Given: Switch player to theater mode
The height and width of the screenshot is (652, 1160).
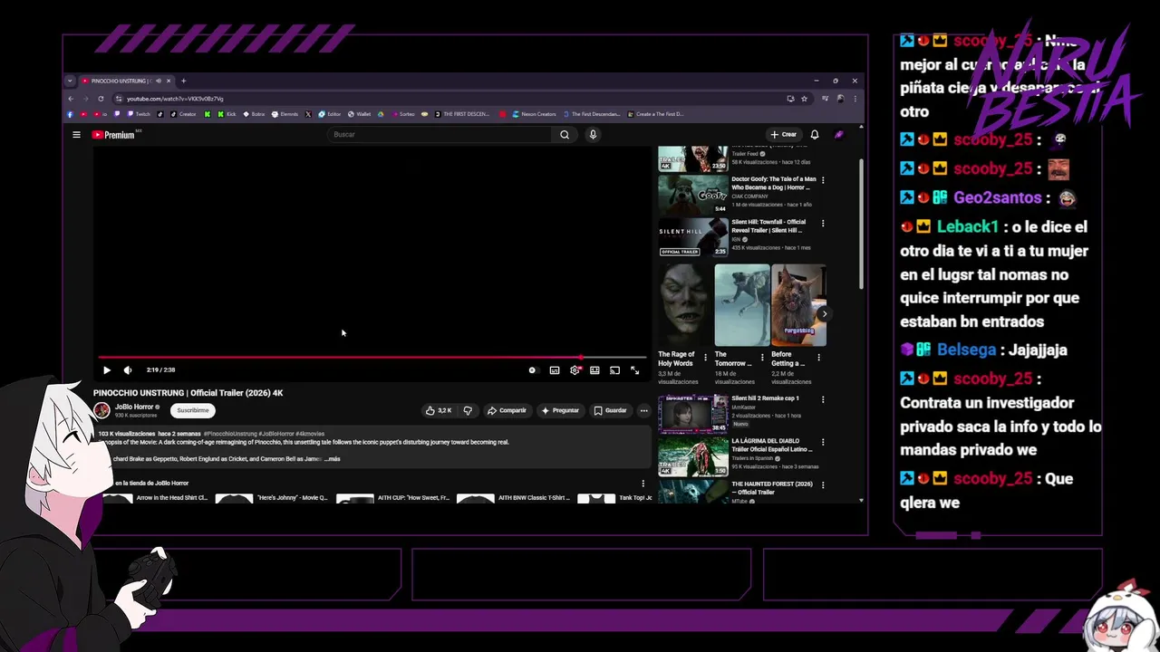Looking at the screenshot, I should [594, 370].
